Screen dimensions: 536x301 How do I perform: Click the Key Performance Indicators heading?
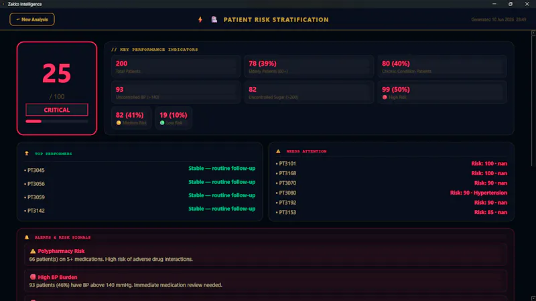pyautogui.click(x=155, y=49)
